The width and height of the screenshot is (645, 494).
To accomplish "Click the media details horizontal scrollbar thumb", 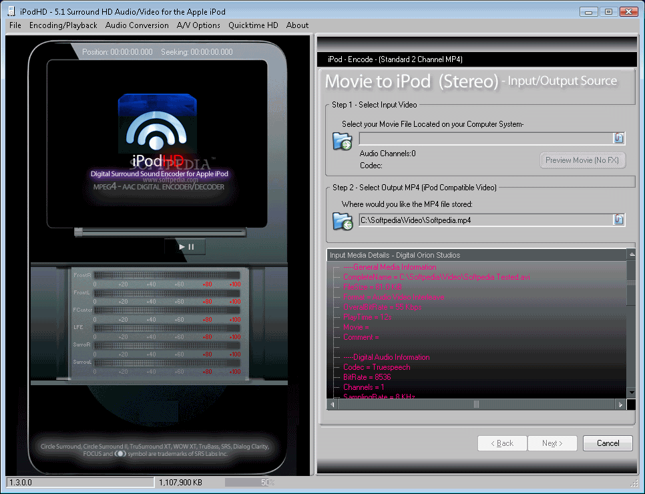I will pyautogui.click(x=476, y=405).
